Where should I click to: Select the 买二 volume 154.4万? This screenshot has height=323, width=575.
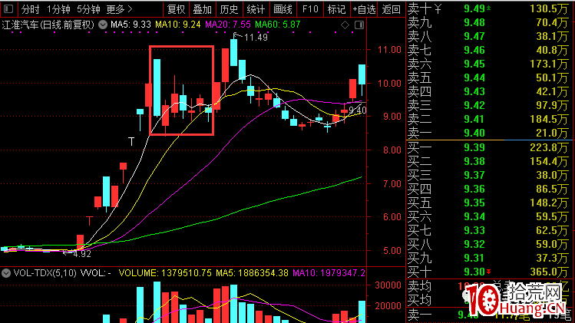point(549,161)
